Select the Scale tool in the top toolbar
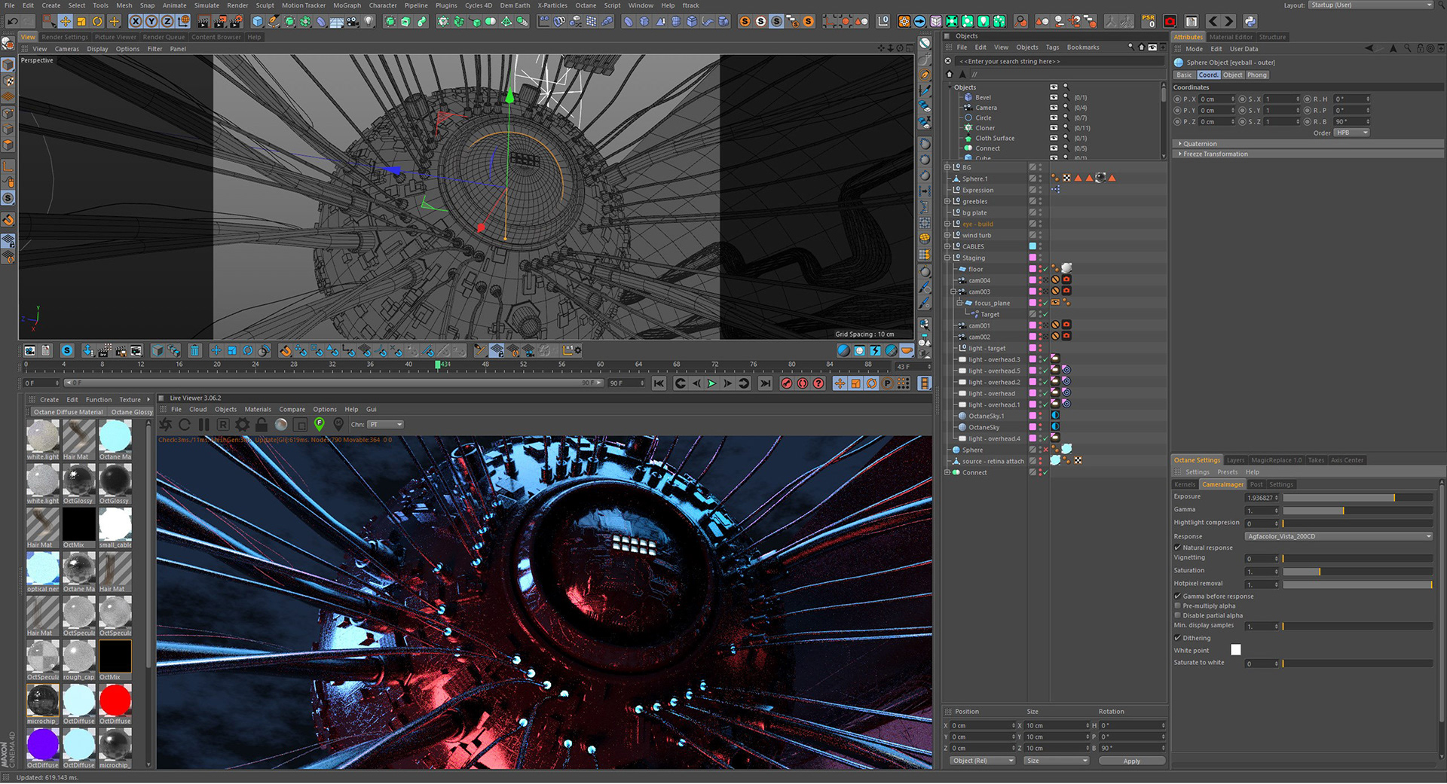The image size is (1447, 784). point(81,21)
